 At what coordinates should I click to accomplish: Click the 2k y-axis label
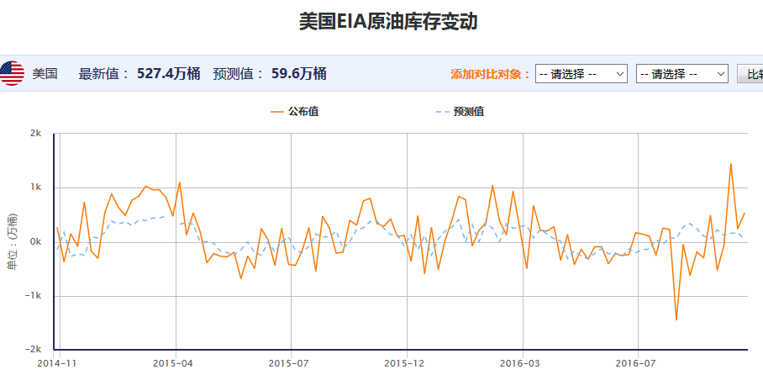click(x=36, y=134)
